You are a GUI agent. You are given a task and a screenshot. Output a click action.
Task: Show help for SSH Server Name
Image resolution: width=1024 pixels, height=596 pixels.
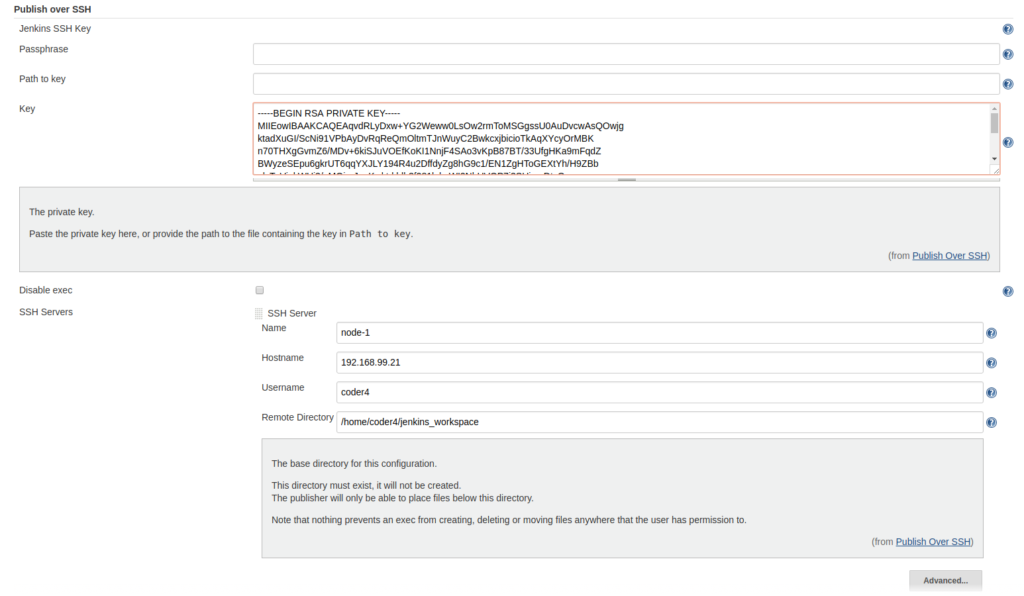pyautogui.click(x=991, y=333)
